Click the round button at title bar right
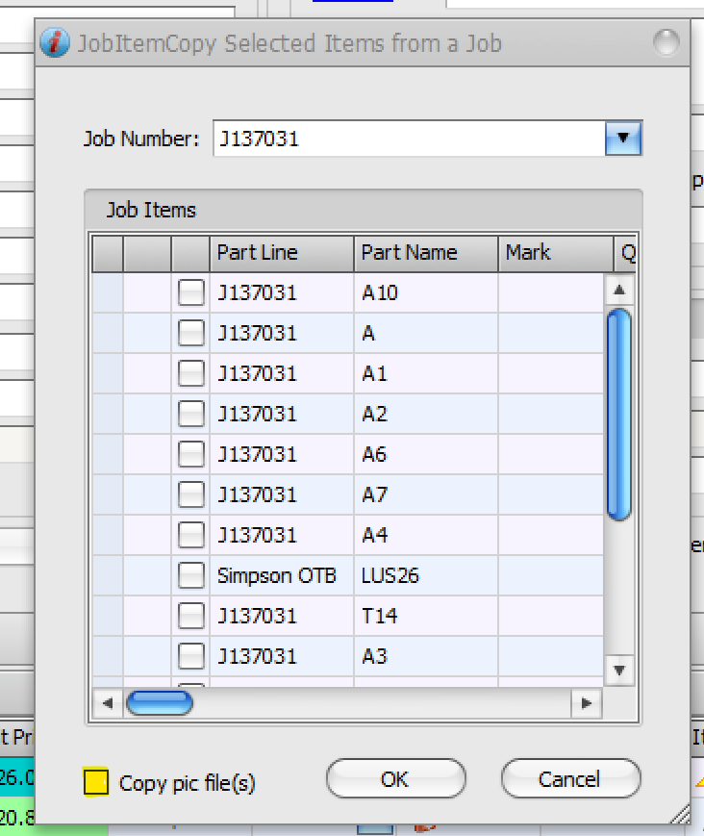This screenshot has height=836, width=704. click(x=665, y=43)
